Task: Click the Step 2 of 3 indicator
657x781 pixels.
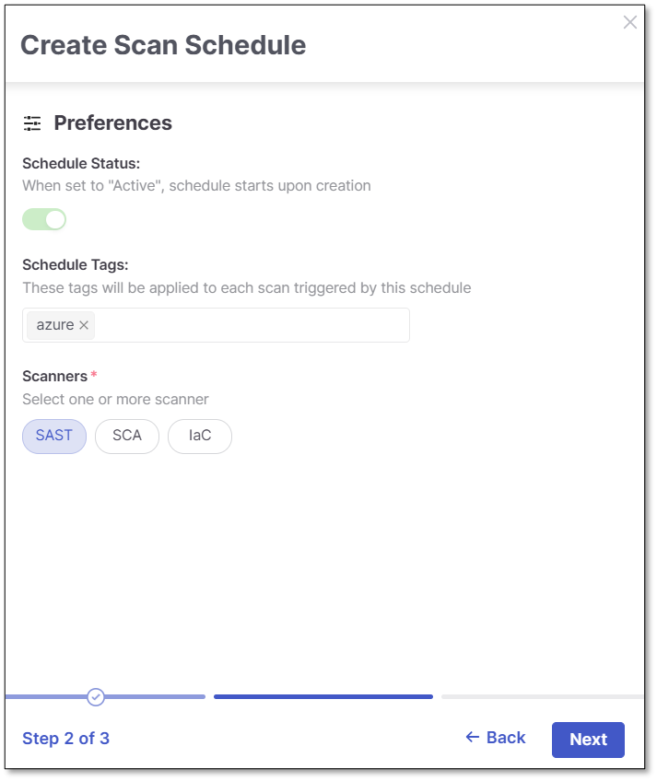Action: point(66,739)
